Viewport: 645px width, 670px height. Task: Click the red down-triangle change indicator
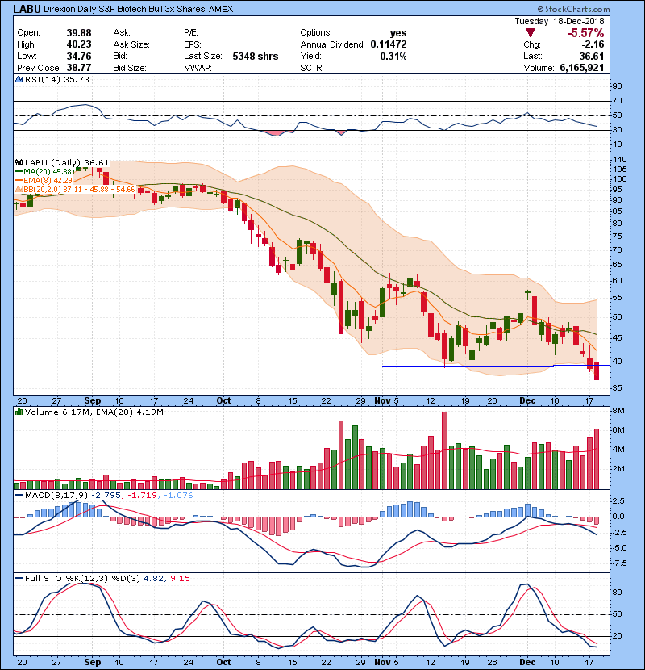[531, 33]
